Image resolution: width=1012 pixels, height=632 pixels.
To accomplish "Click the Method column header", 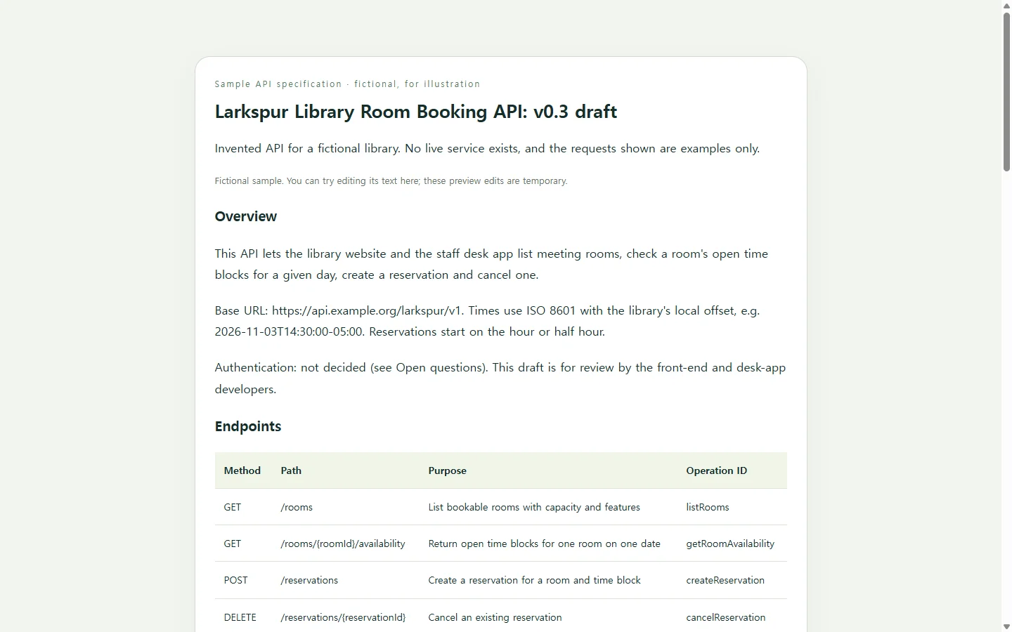I will tap(242, 470).
